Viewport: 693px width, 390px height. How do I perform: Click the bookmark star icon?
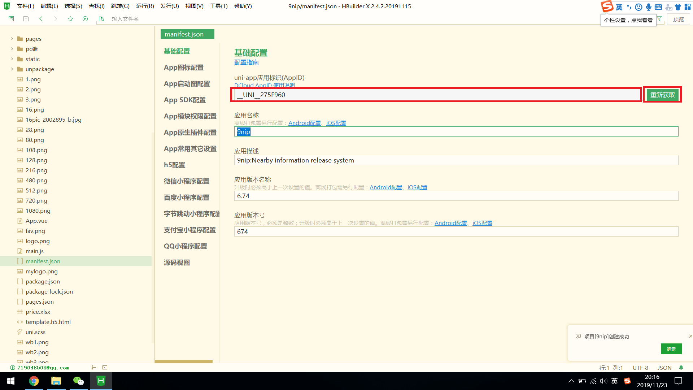[x=70, y=19]
